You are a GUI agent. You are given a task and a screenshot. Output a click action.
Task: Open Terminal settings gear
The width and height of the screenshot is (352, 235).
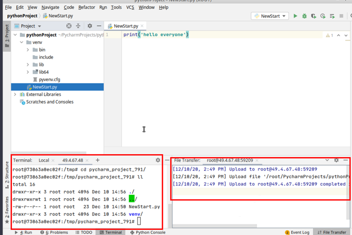[158, 160]
